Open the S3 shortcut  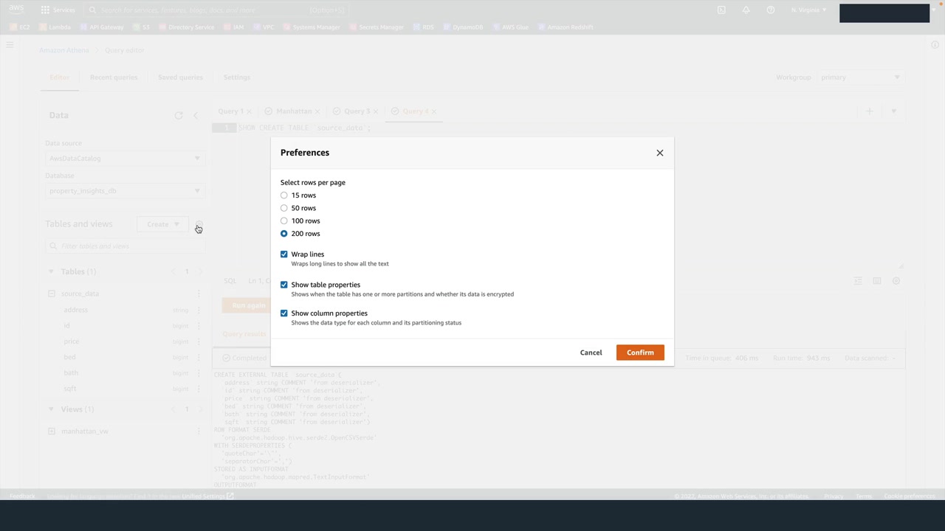[141, 27]
